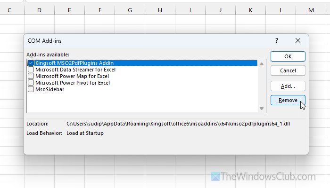Select the Kingsoft MSO2PdfPlugins Addin row text

[74, 63]
